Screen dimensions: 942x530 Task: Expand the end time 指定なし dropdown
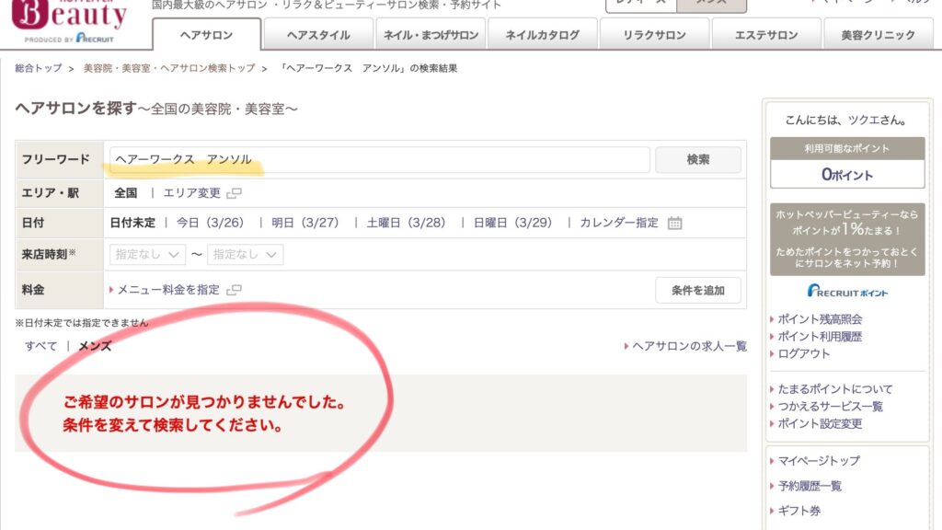pyautogui.click(x=245, y=255)
